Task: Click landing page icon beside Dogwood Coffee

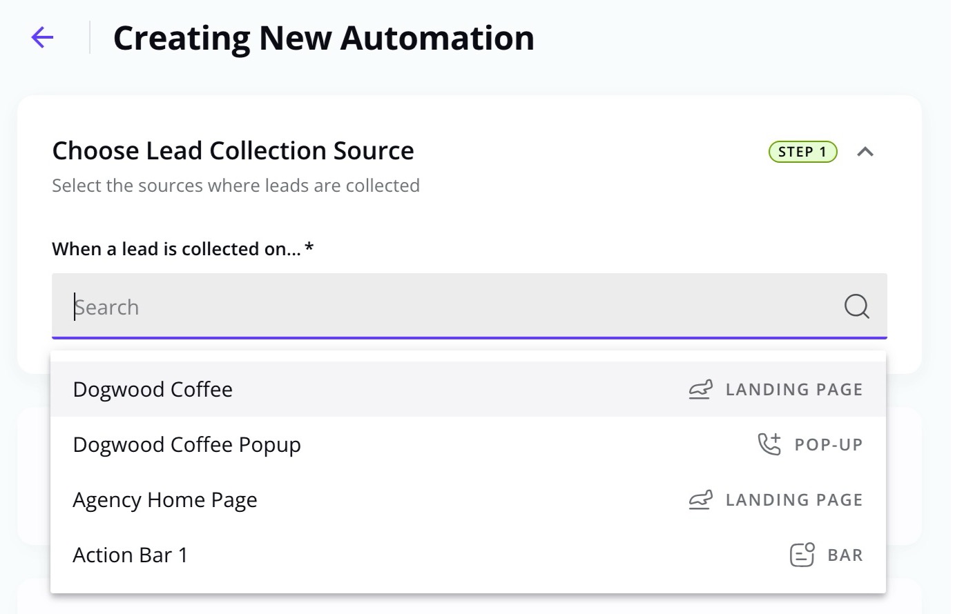Action: (x=700, y=390)
